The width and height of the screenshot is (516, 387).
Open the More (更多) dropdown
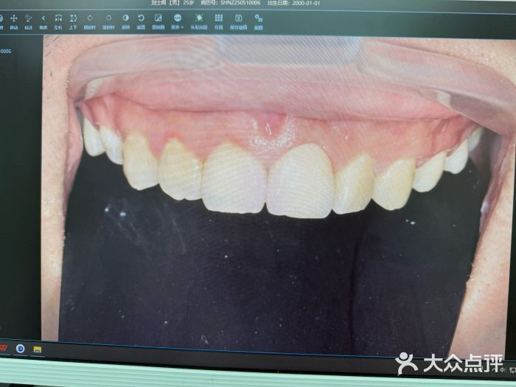(178, 21)
